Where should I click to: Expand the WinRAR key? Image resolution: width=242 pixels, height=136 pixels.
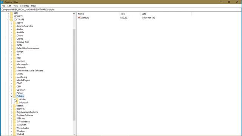[x=11, y=134]
